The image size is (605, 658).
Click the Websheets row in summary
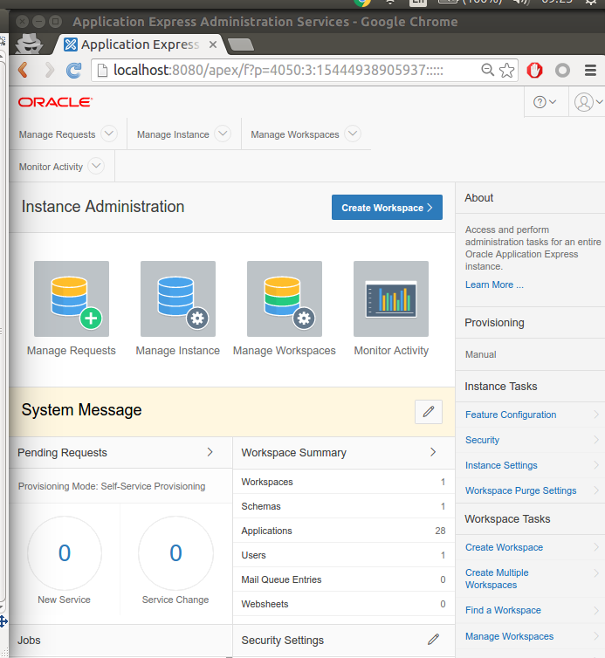coord(343,603)
